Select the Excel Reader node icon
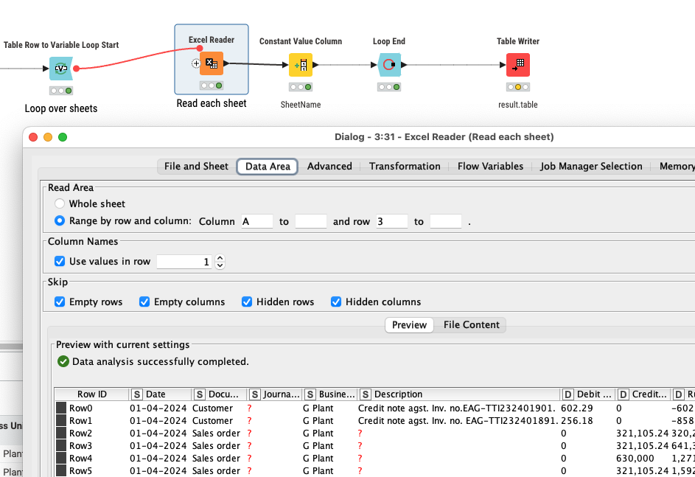This screenshot has height=477, width=695. pyautogui.click(x=212, y=63)
